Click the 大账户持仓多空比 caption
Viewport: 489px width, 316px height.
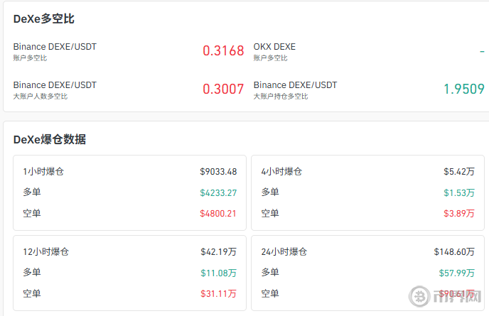pyautogui.click(x=281, y=97)
